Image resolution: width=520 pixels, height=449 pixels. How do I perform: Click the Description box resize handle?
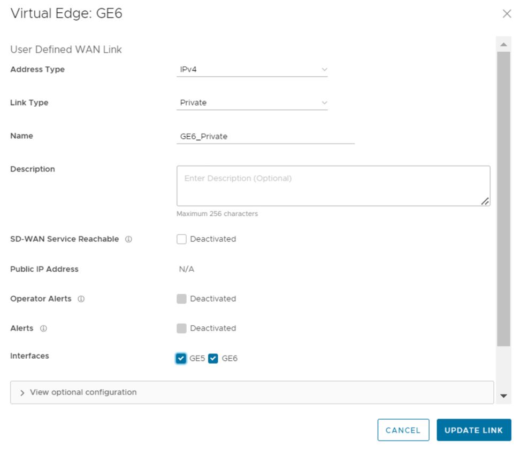pos(485,201)
